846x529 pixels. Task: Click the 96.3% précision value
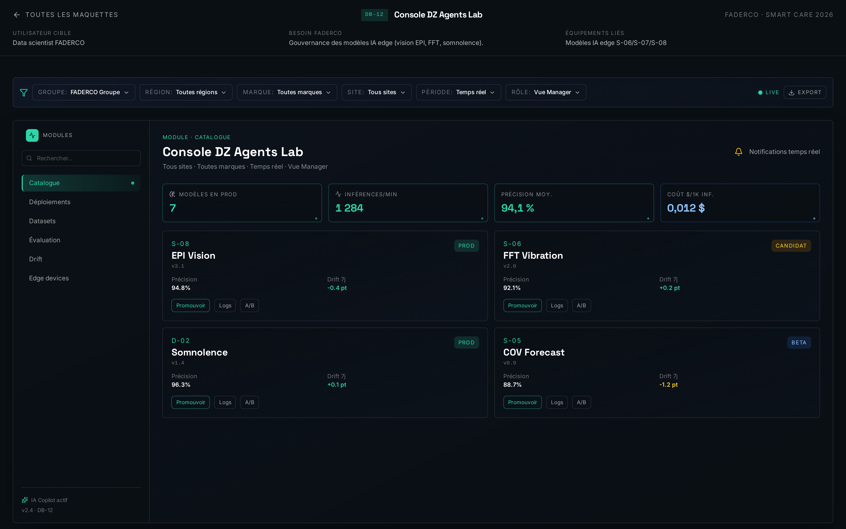coord(181,385)
